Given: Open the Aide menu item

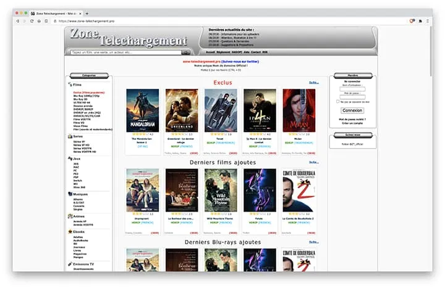Looking at the screenshot, I should pyautogui.click(x=246, y=52).
